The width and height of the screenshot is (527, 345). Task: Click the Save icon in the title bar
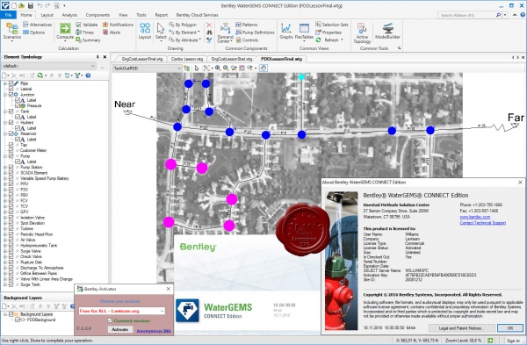[30, 5]
